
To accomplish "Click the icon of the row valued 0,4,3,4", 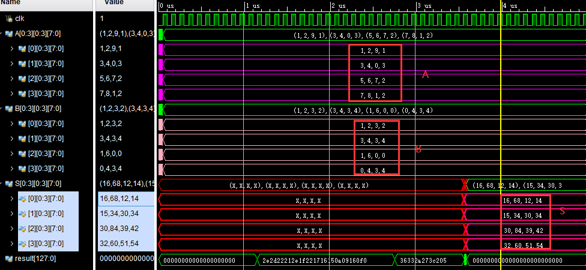I will click(22, 169).
